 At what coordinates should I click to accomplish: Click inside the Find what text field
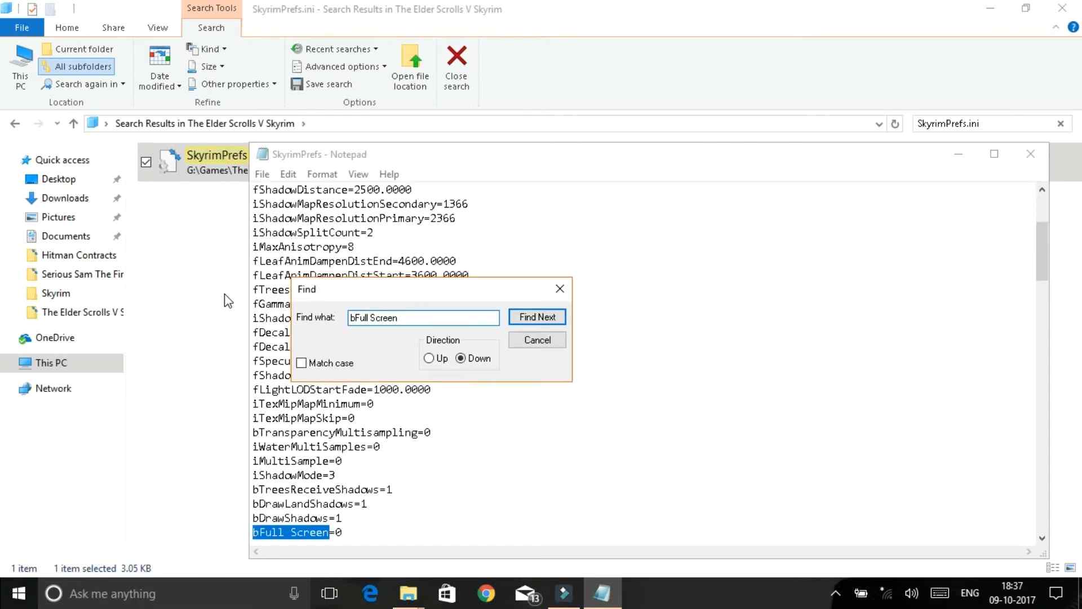click(x=423, y=317)
